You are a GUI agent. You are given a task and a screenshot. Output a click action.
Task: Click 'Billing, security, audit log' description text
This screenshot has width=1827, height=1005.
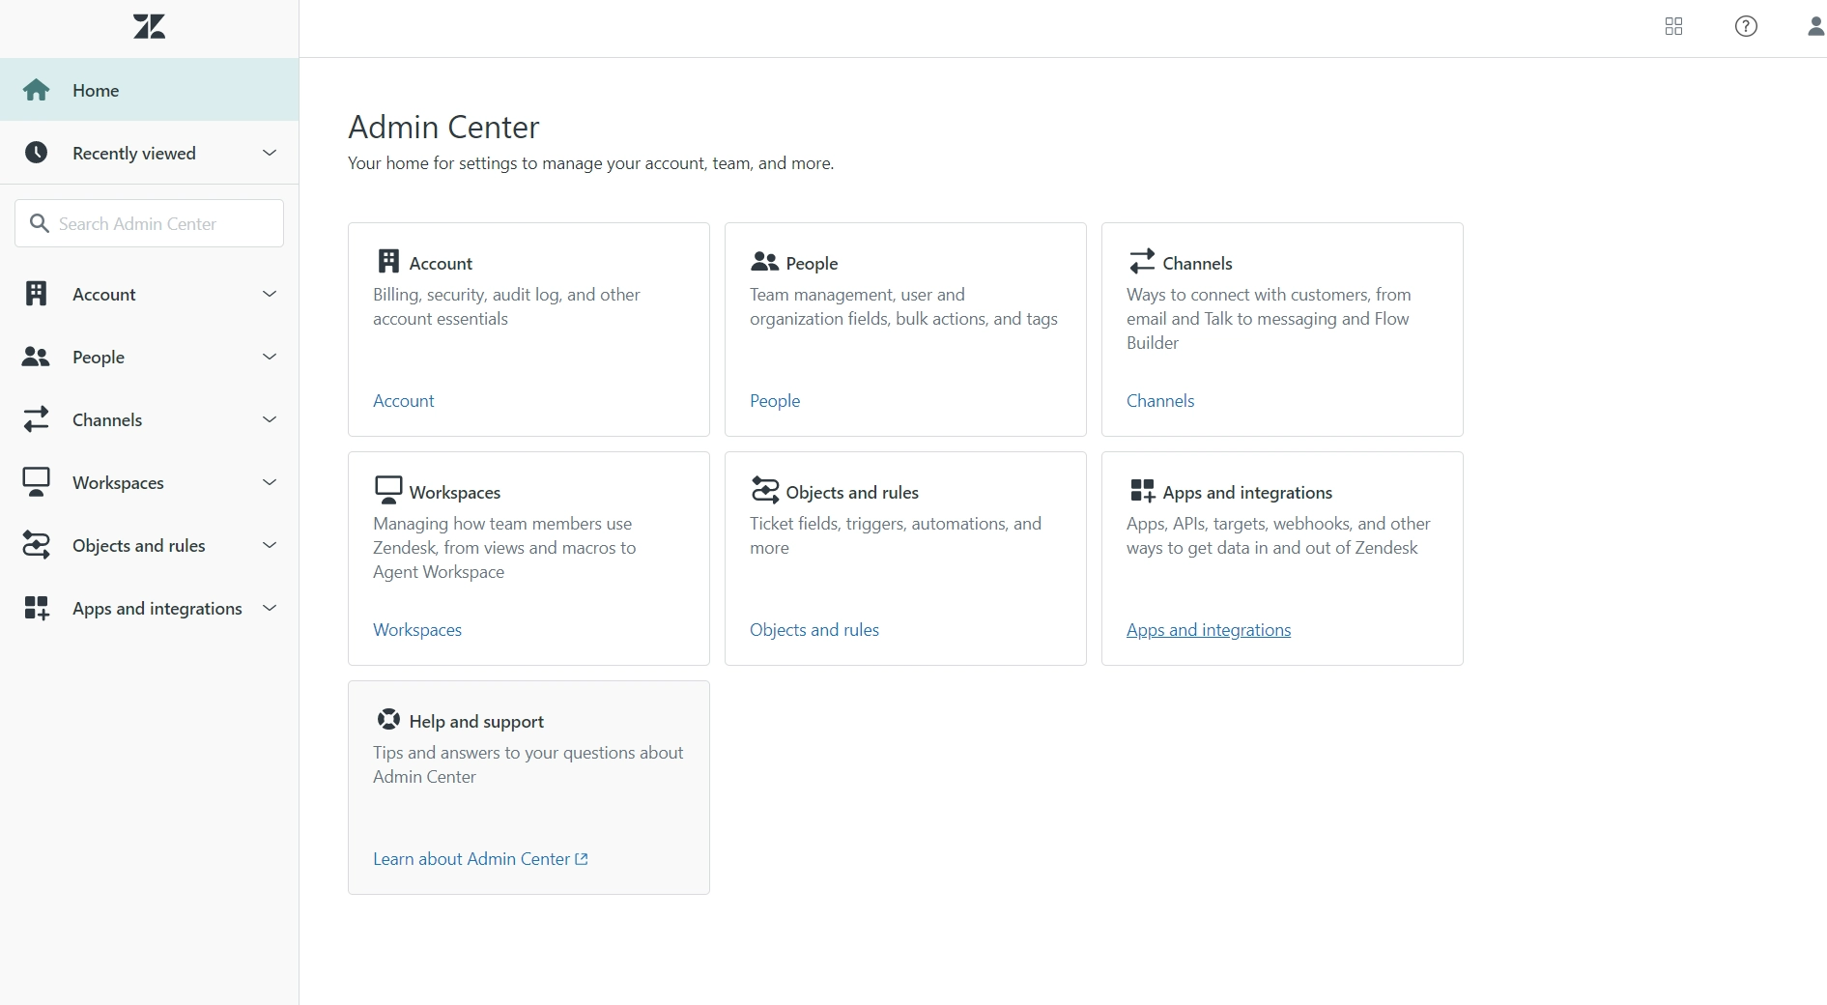click(506, 306)
